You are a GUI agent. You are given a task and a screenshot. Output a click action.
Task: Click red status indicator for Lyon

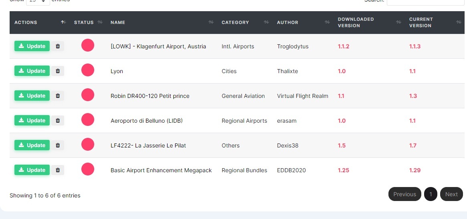pos(88,70)
